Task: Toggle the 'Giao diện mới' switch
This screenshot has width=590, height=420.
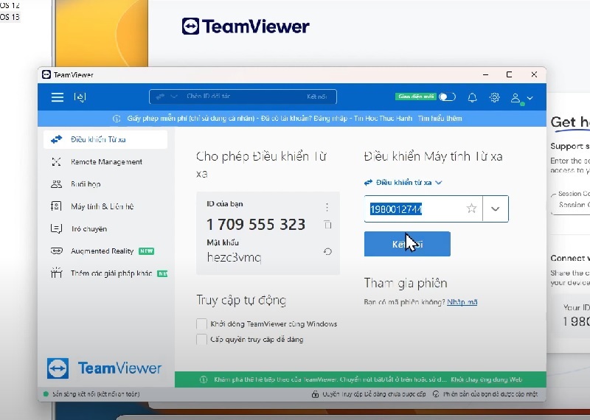Action: pos(447,97)
